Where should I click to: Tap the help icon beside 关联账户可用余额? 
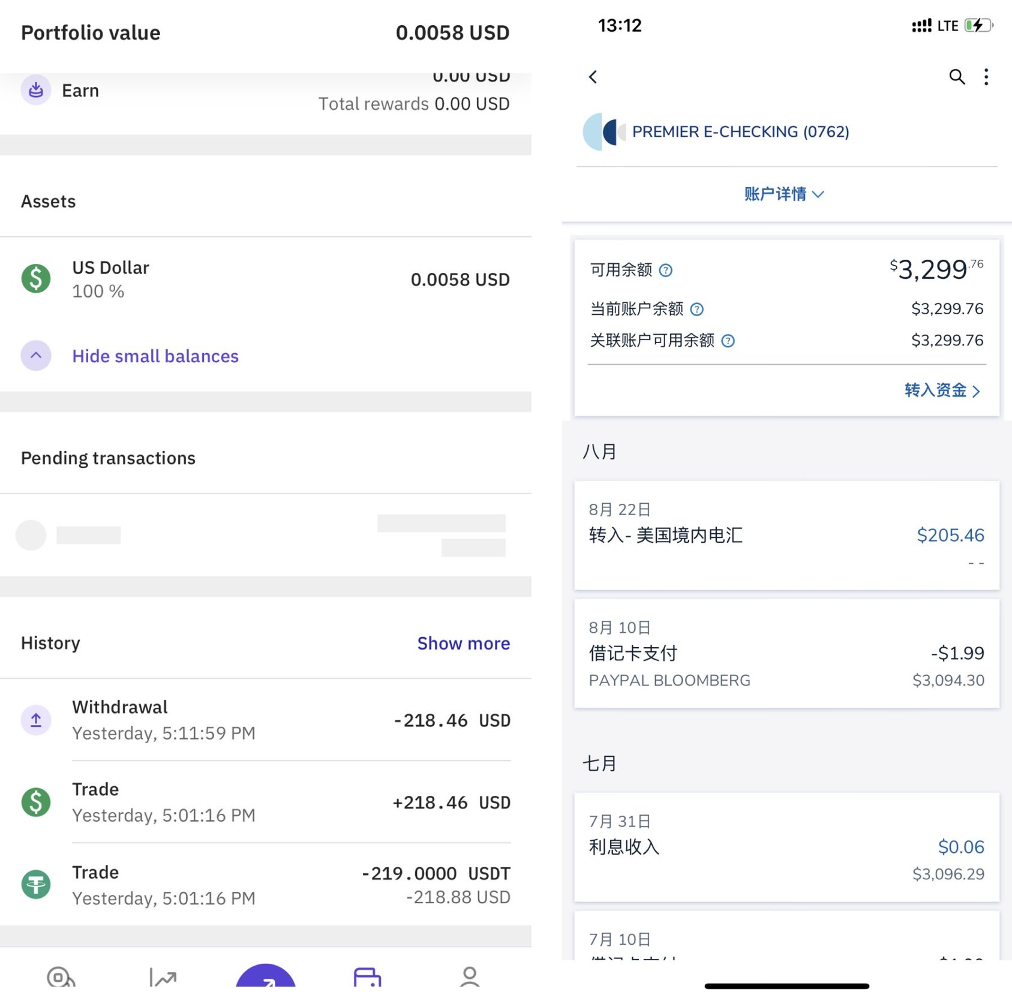pos(728,341)
